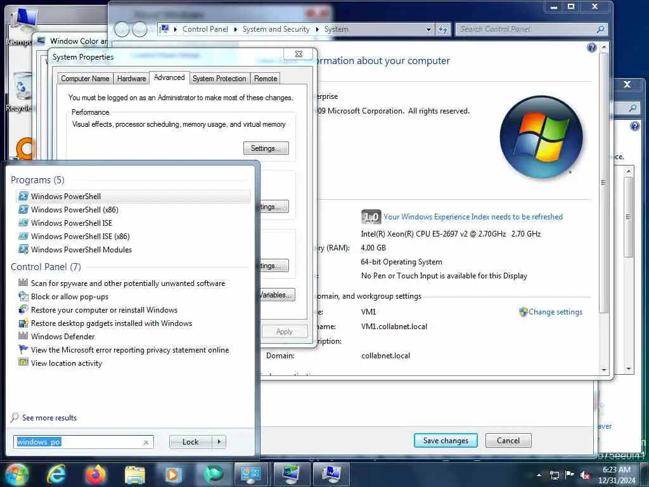The image size is (649, 487).
Task: Click the Back navigation button
Action: [122, 29]
